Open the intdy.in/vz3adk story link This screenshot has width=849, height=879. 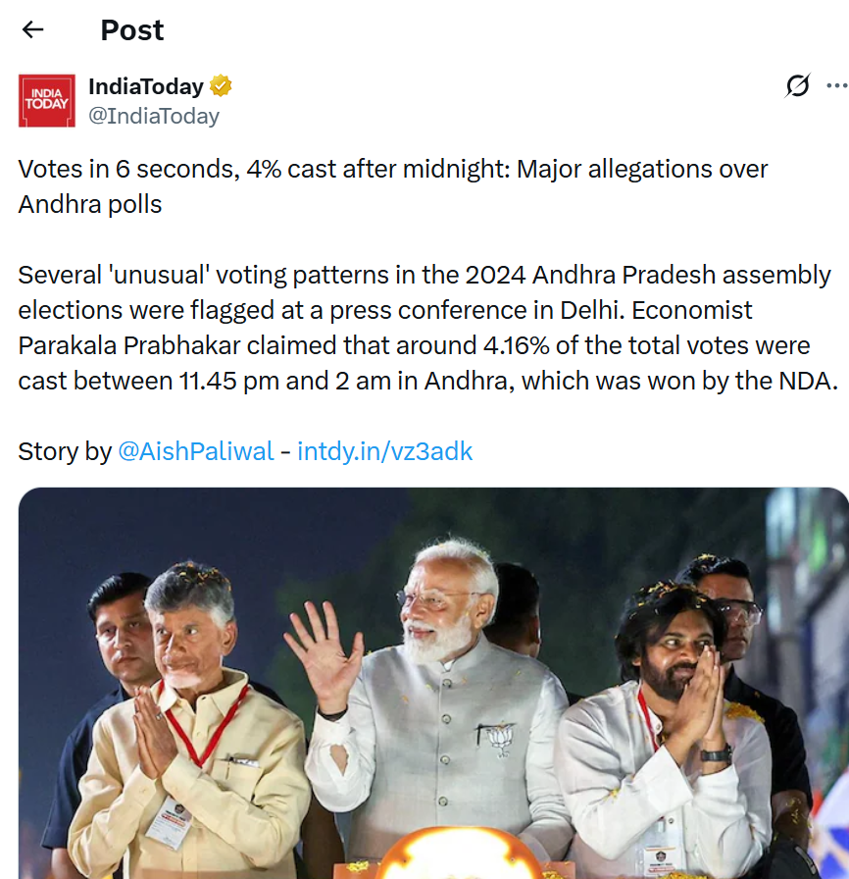pyautogui.click(x=385, y=451)
